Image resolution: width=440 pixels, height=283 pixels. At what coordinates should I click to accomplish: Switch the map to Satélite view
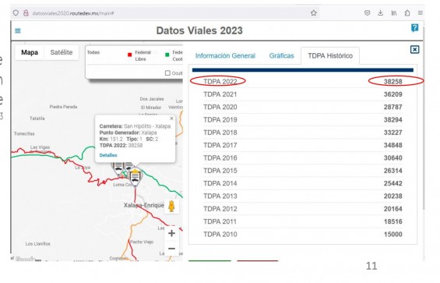click(x=62, y=52)
